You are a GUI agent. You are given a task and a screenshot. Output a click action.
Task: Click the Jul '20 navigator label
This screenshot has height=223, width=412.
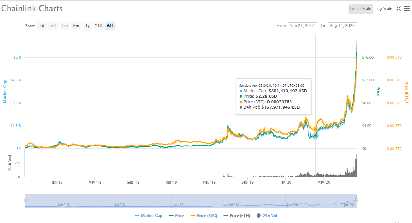pos(349,205)
